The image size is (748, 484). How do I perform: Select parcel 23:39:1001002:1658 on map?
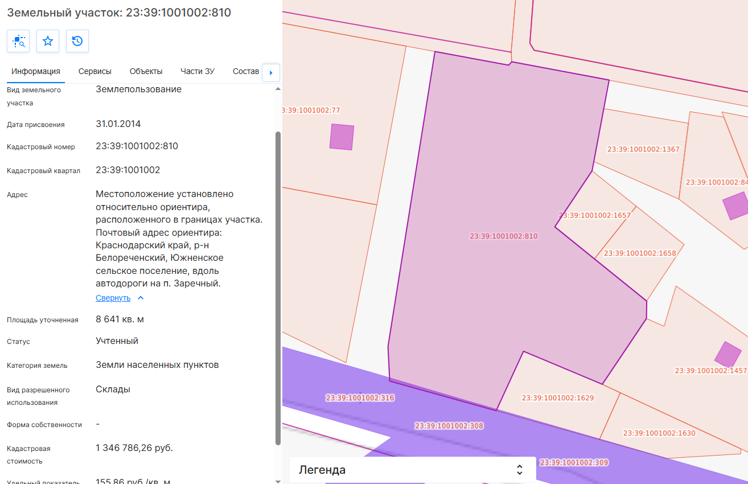point(640,253)
